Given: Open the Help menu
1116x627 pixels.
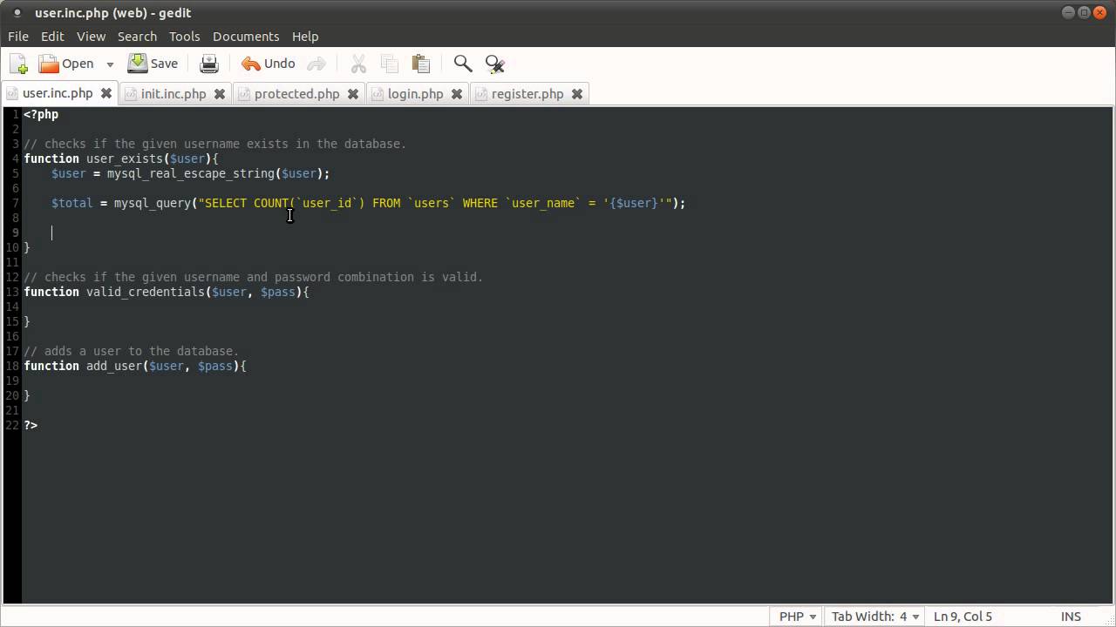Looking at the screenshot, I should click(305, 37).
